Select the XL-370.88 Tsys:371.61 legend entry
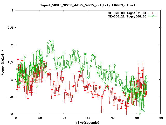 (x=127, y=13)
